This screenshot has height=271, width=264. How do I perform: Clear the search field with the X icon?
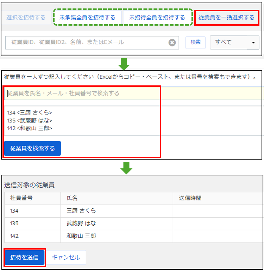(x=172, y=42)
